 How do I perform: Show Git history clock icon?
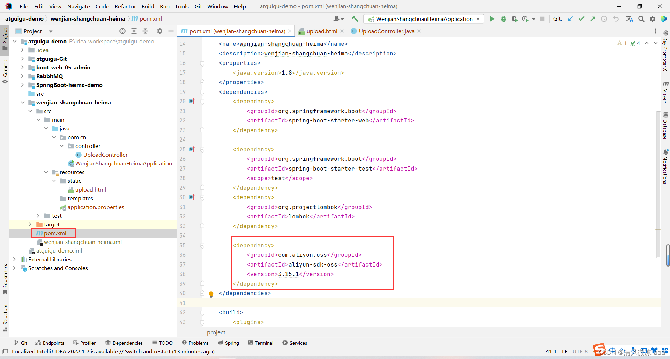(x=604, y=19)
